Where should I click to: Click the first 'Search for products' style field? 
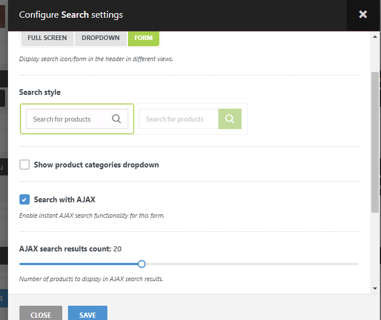(66, 119)
